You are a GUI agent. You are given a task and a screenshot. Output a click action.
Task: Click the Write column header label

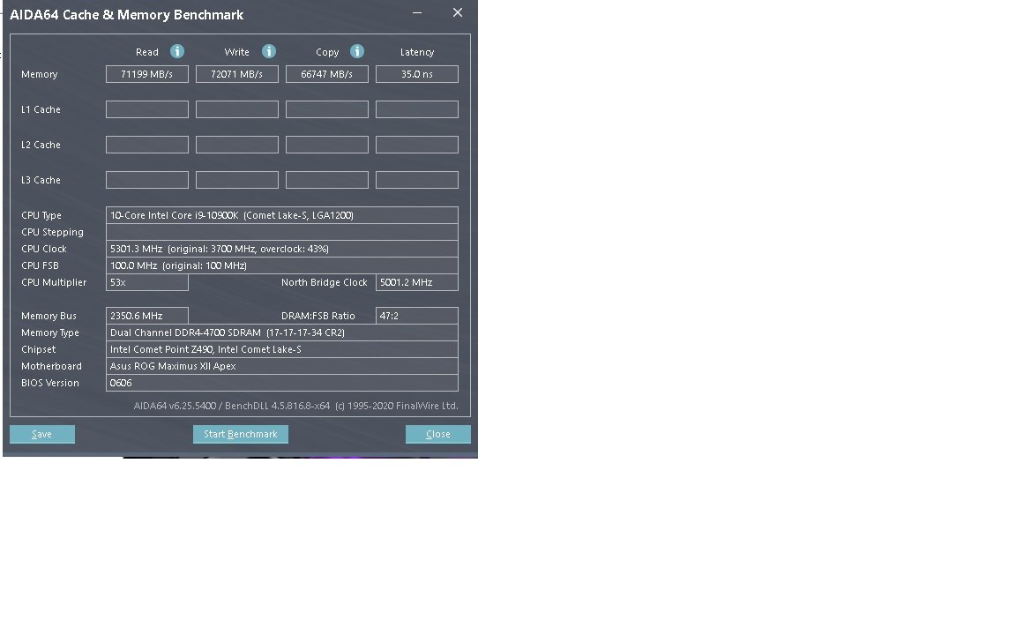[x=236, y=52]
